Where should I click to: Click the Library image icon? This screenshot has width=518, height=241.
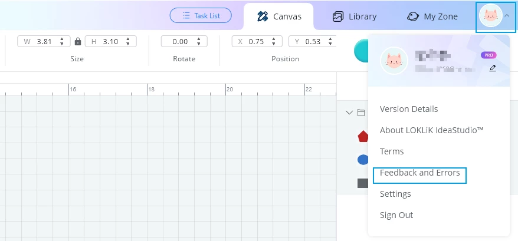[338, 16]
